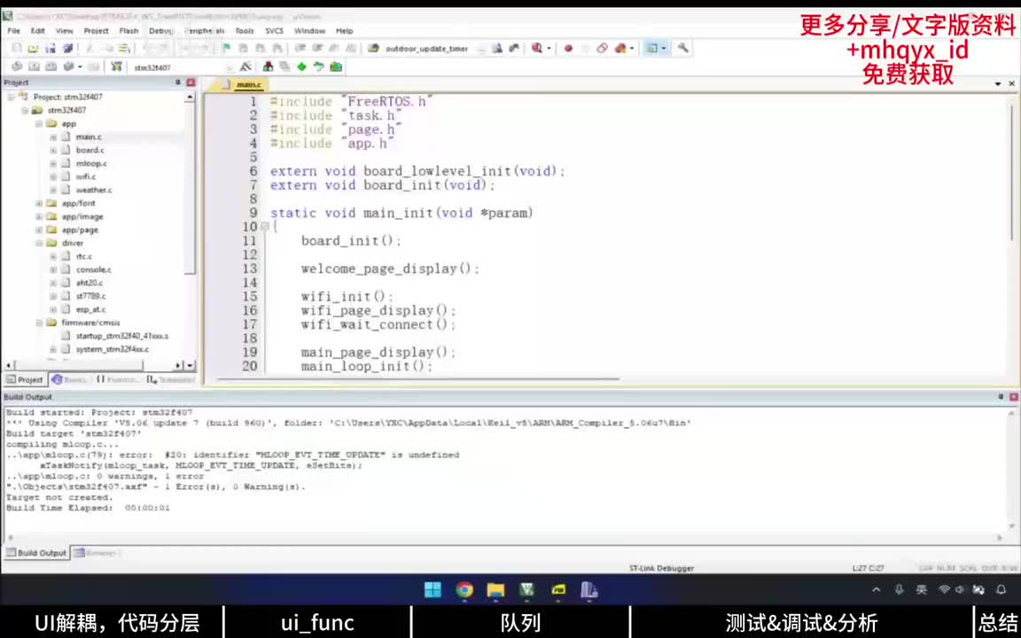Image resolution: width=1021 pixels, height=638 pixels.
Task: Select st7789.c in the project tree
Action: (x=90, y=296)
